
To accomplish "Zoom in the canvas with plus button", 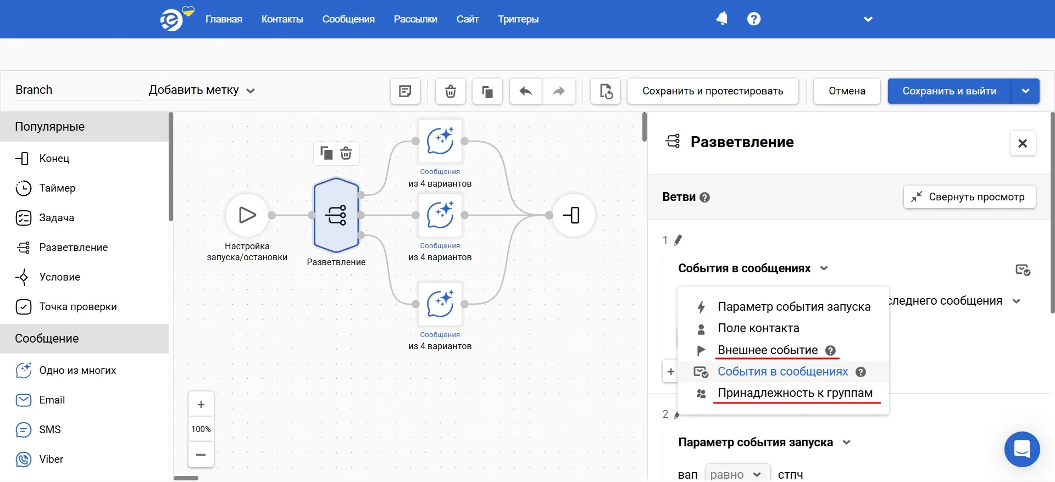I will click(201, 405).
